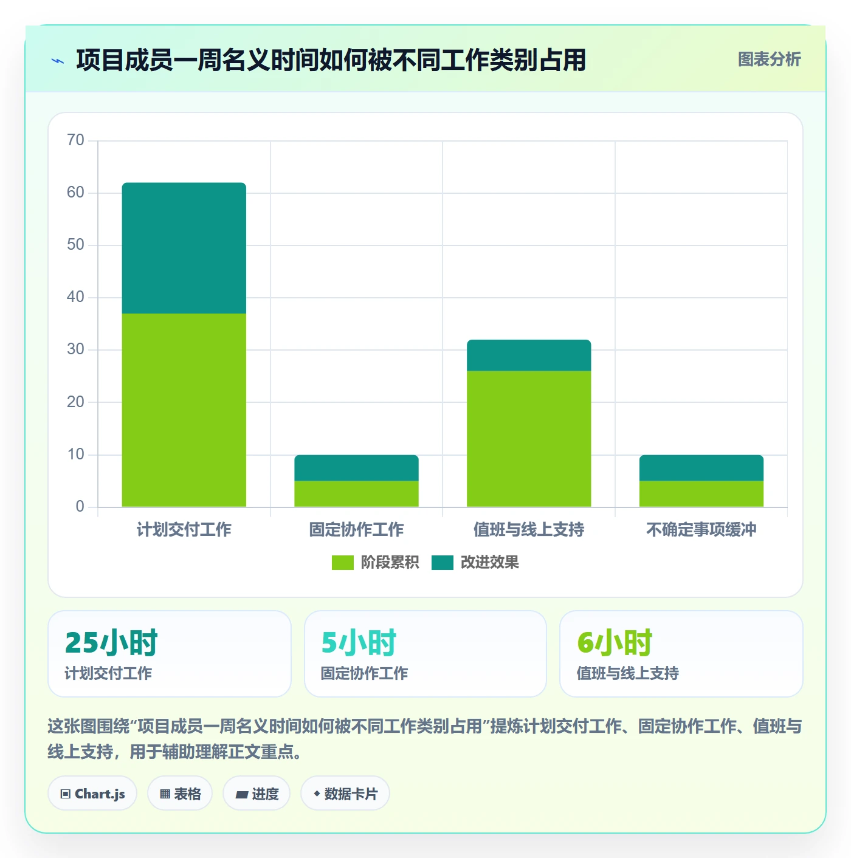The width and height of the screenshot is (851, 858).
Task: Click the 进度 tag
Action: [x=257, y=794]
